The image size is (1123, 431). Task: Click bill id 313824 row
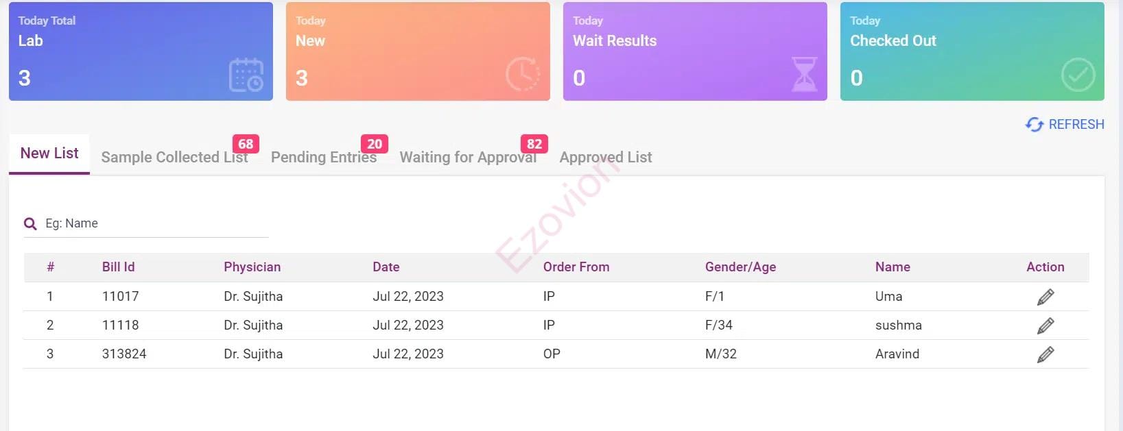(x=124, y=354)
